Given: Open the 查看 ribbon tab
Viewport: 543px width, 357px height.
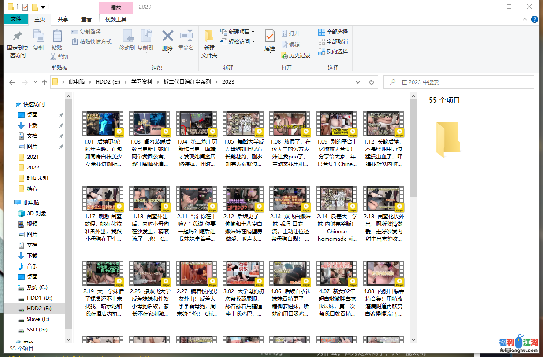Looking at the screenshot, I should coord(86,19).
